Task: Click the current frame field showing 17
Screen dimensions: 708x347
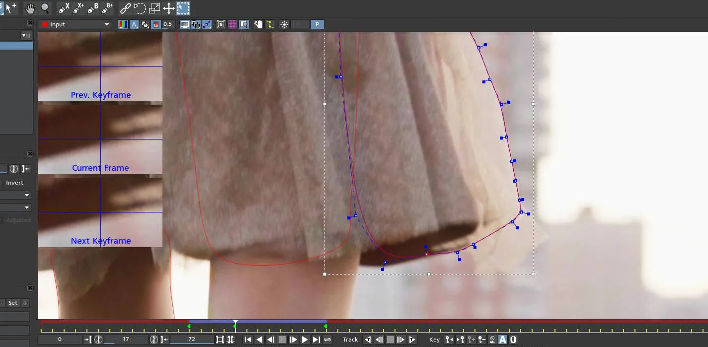Action: pos(126,340)
